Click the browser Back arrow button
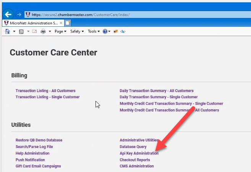Viewport: 251px width, 172px height. (x=8, y=14)
